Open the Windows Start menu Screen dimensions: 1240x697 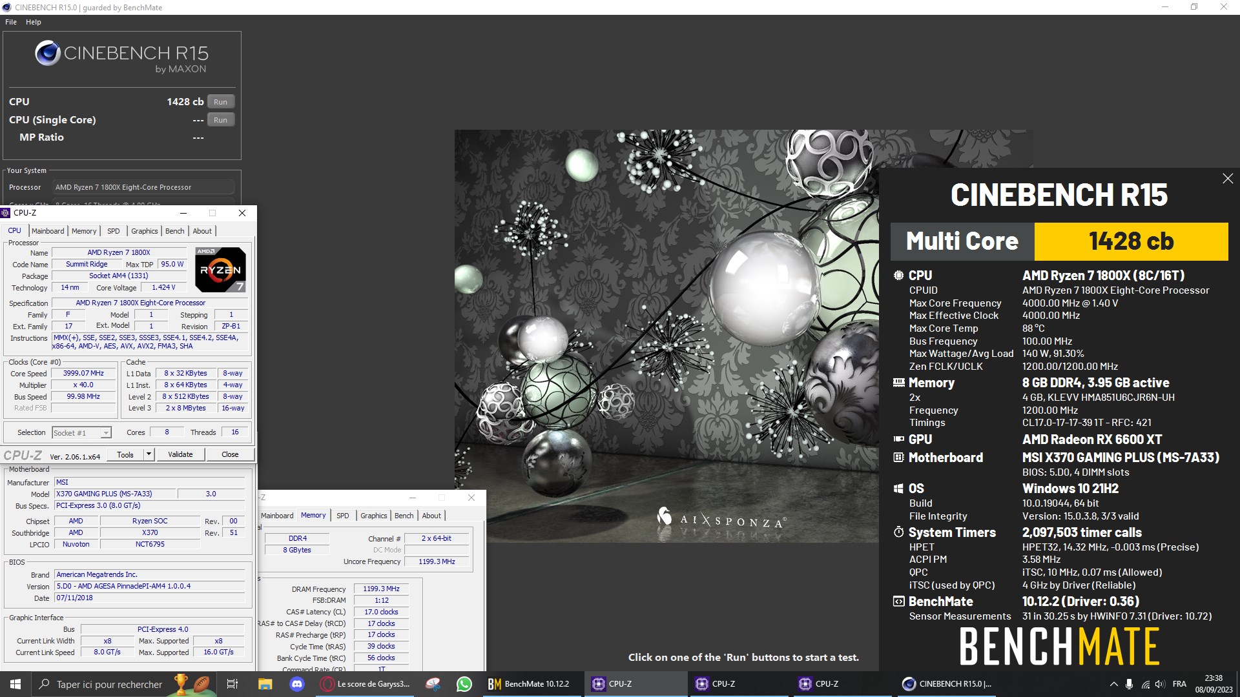tap(15, 684)
